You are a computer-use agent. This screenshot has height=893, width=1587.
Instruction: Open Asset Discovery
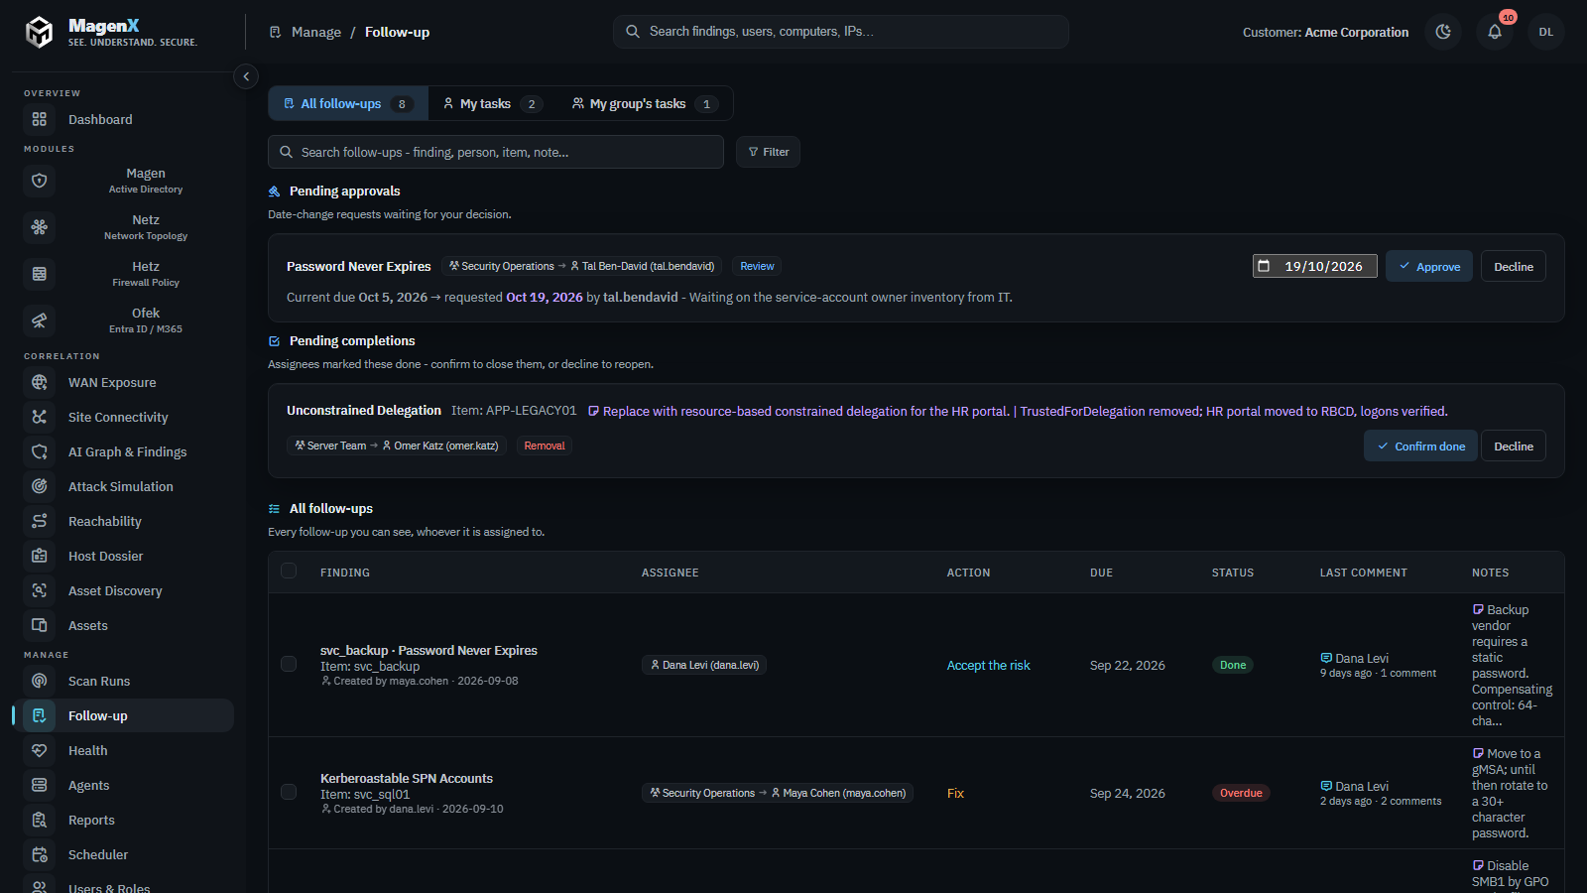(123, 590)
